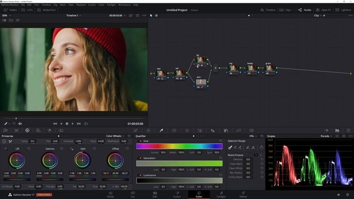Open the Power Window palette icon
The width and height of the screenshot is (354, 199).
[174, 130]
